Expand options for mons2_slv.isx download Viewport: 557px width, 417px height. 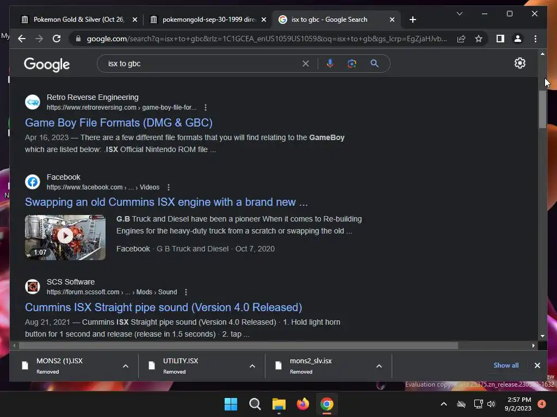pyautogui.click(x=379, y=366)
